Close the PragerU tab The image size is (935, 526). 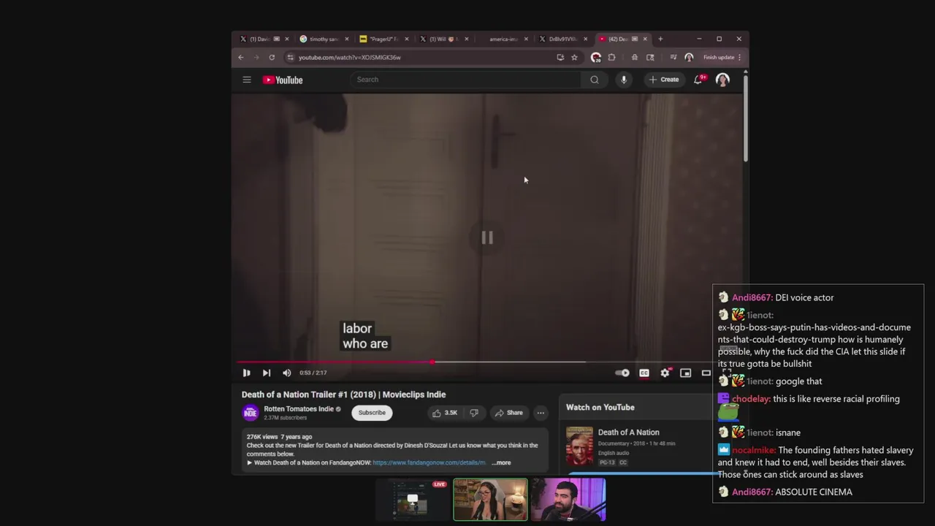(x=406, y=39)
